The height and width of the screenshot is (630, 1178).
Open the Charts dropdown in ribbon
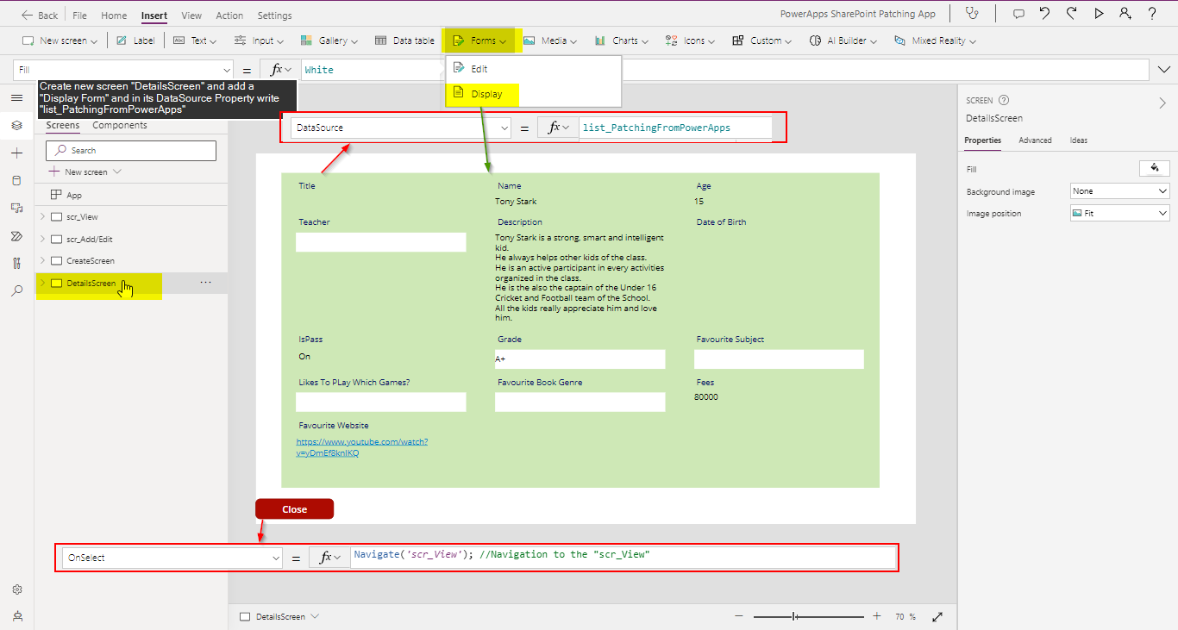tap(622, 41)
